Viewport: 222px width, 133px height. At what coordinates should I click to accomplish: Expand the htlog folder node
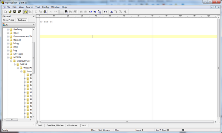tap(8, 43)
